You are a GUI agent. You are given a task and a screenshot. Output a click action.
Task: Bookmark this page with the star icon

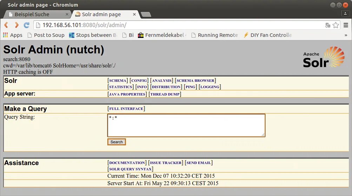[x=336, y=25]
